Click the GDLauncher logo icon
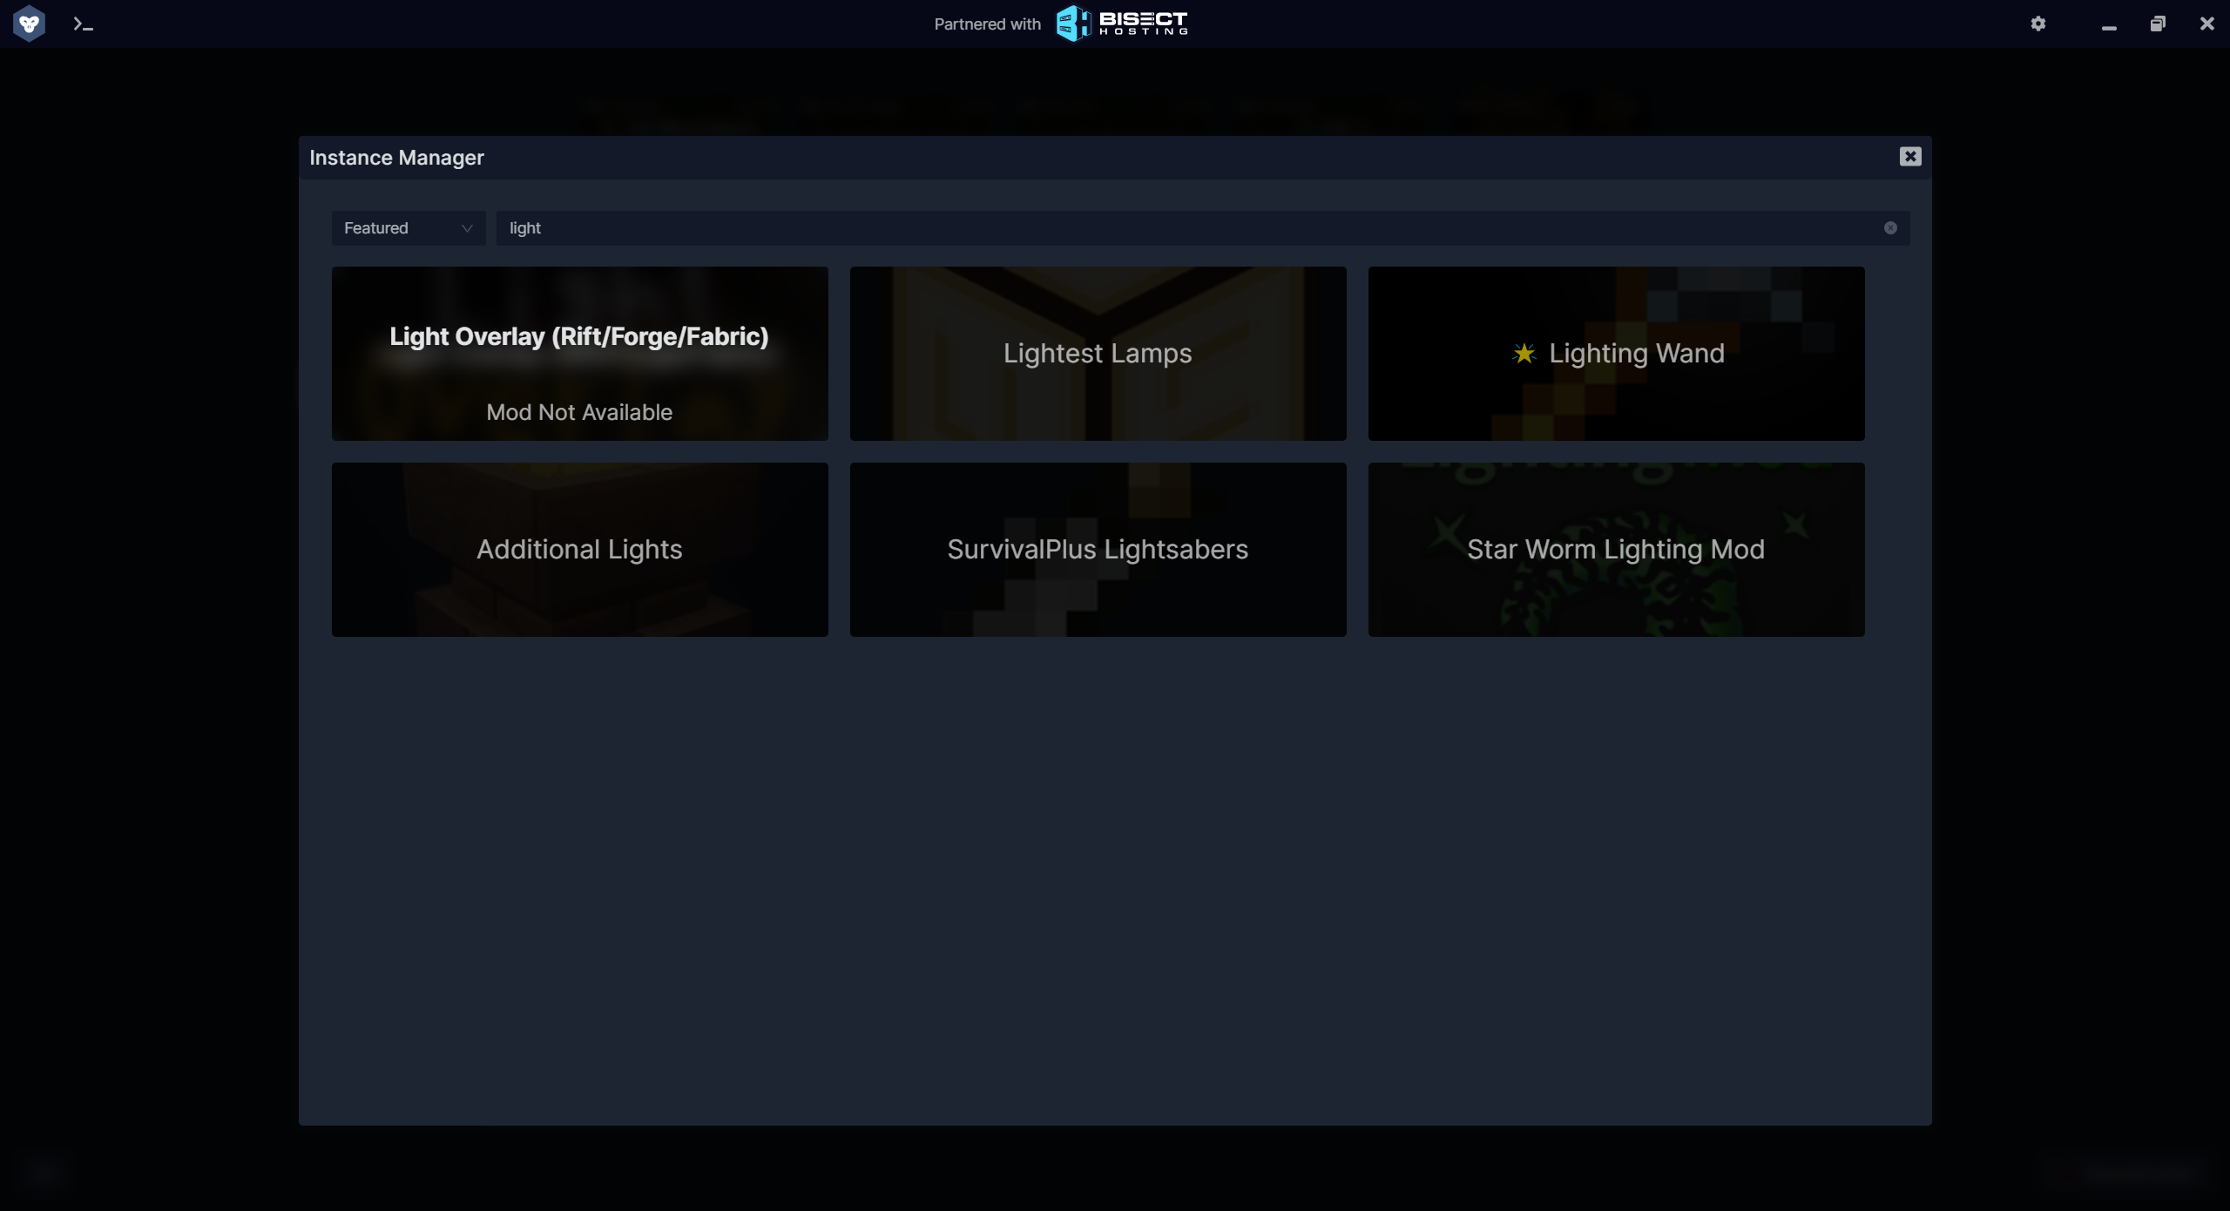This screenshot has width=2230, height=1211. (x=29, y=24)
